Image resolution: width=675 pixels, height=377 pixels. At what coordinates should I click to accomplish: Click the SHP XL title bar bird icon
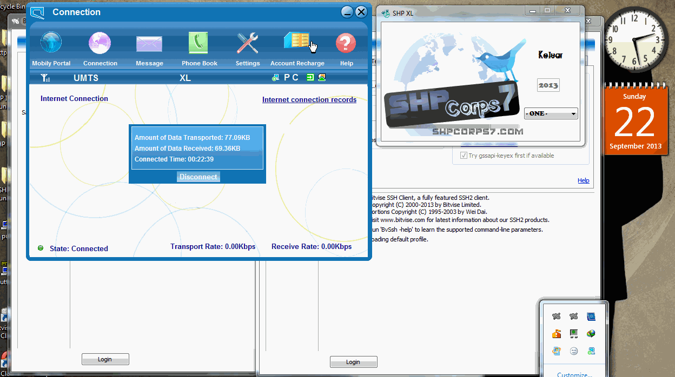click(x=386, y=13)
